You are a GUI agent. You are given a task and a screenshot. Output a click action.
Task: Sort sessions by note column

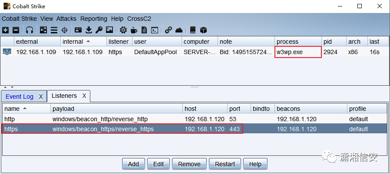point(246,42)
